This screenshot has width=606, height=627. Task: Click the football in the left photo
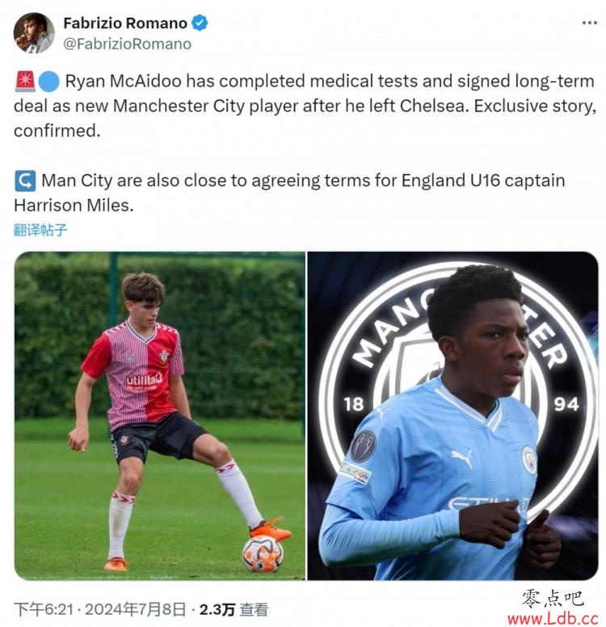click(263, 554)
